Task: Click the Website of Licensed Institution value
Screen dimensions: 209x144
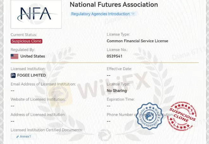Action: click(13, 106)
